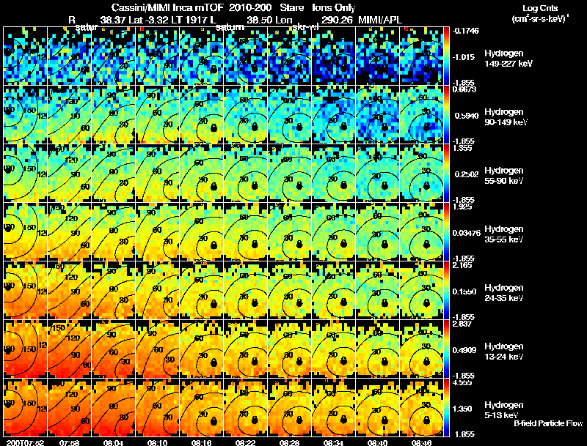Screen dimensions: 587x446
Task: Click the '0.4909' colorbar value
Action: [465, 350]
